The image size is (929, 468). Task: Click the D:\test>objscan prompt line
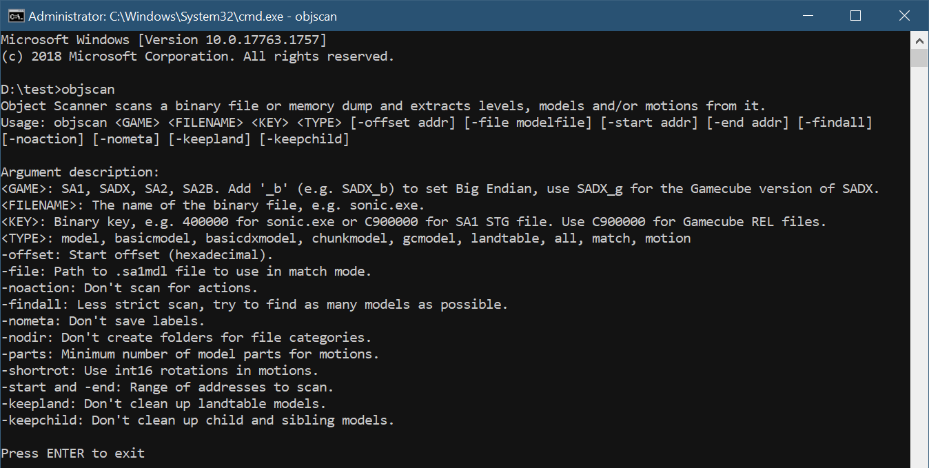(58, 90)
